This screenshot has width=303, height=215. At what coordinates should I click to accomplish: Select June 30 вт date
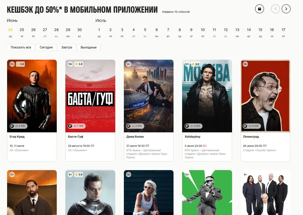(80, 32)
